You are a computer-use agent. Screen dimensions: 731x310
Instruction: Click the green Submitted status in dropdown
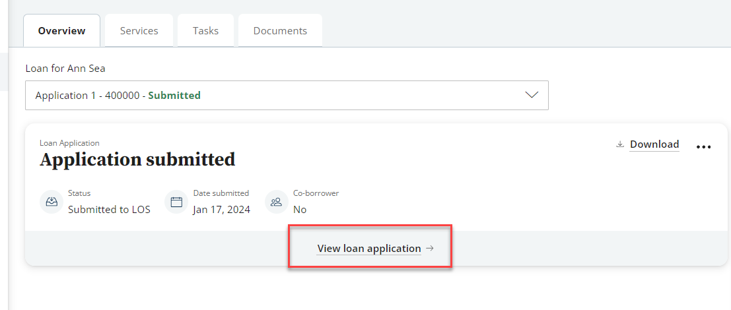[174, 96]
